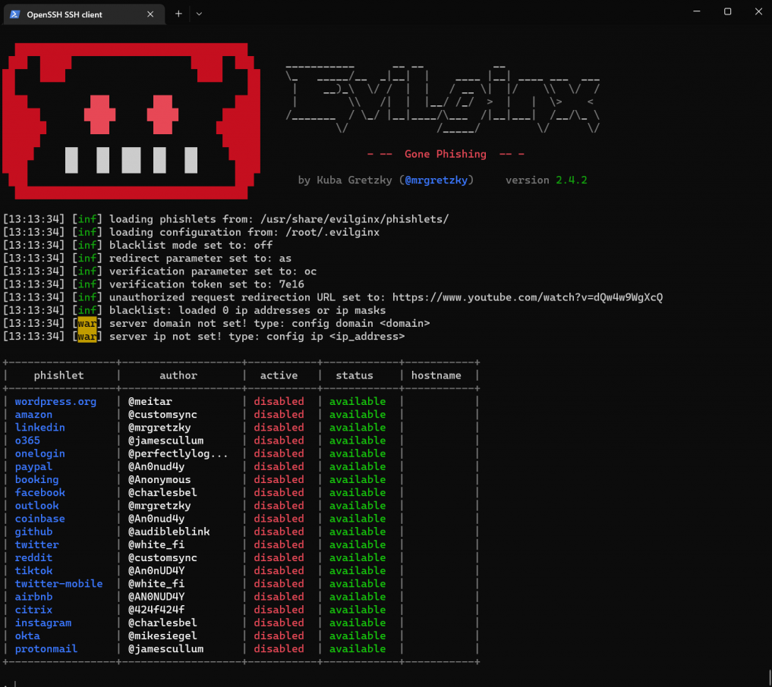772x687 pixels.
Task: Click the @Anonymous author cell
Action: (x=159, y=479)
